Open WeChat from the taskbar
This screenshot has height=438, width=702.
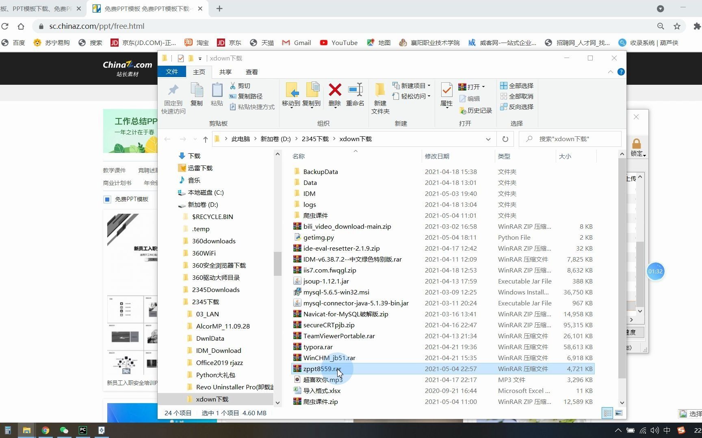click(x=64, y=430)
